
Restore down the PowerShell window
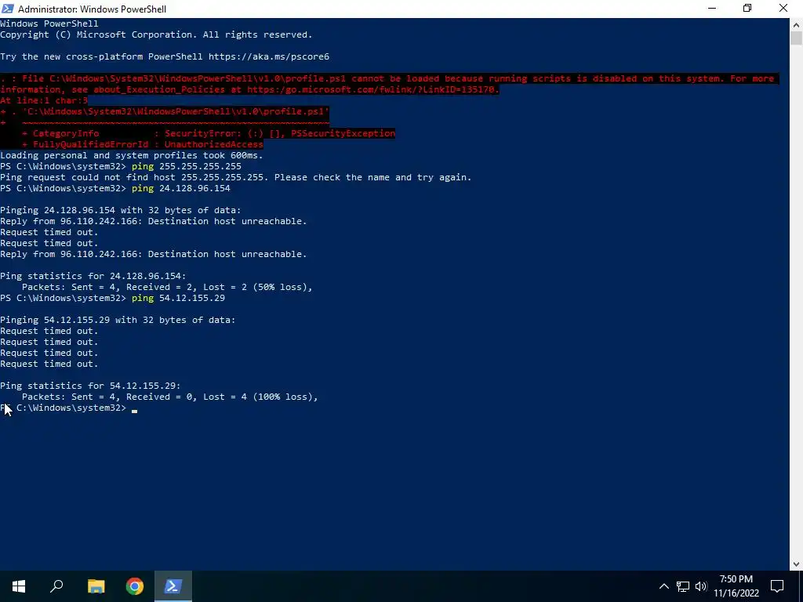pyautogui.click(x=747, y=9)
